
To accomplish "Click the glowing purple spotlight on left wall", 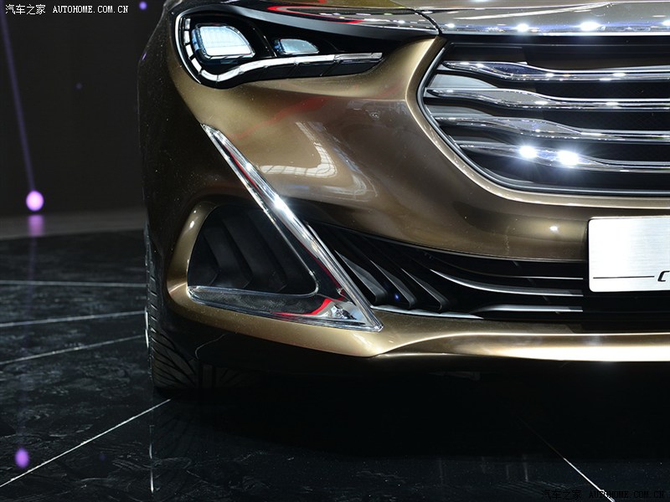I will (x=34, y=201).
